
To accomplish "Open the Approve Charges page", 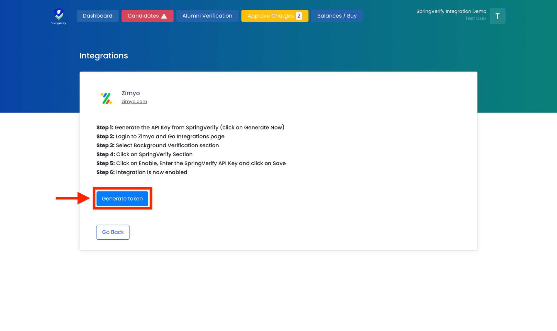I will point(270,16).
